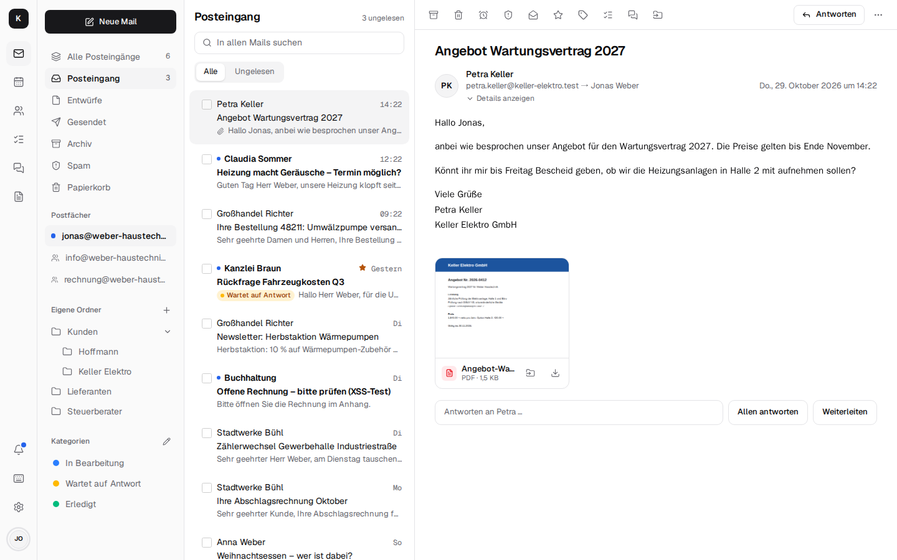Switch to the Ungelesen filter tab

(x=254, y=72)
